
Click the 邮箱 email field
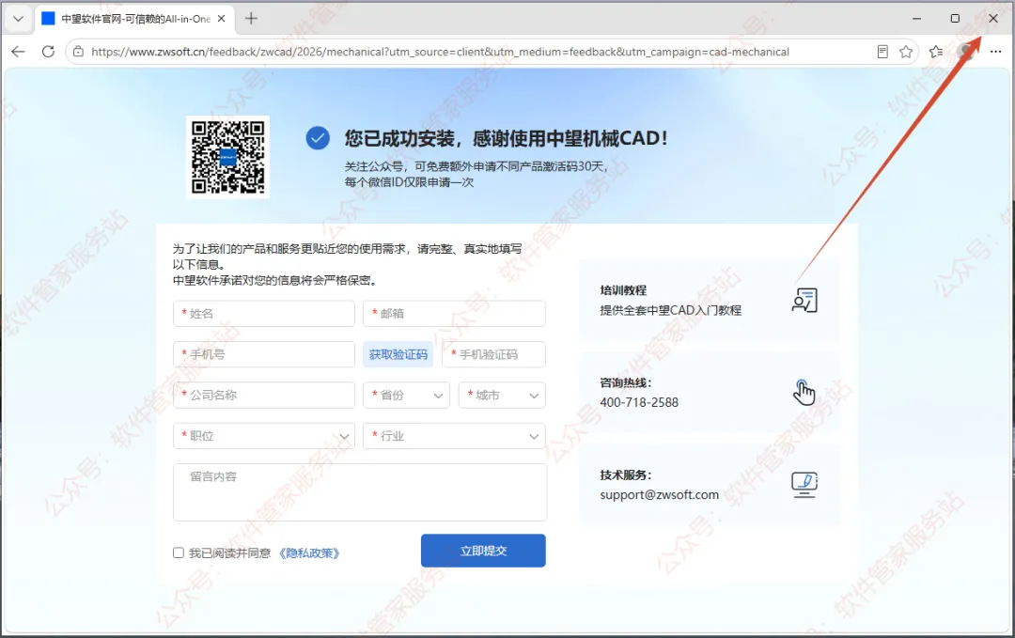[455, 314]
